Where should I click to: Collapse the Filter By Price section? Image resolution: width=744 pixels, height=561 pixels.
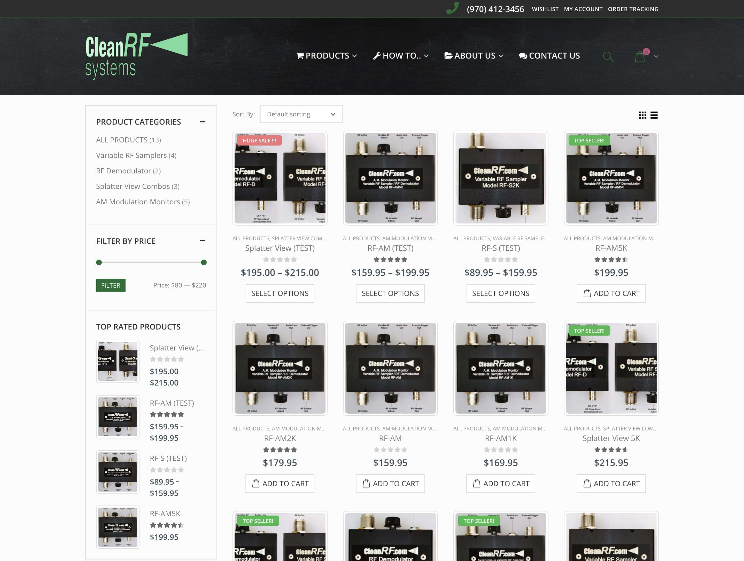202,241
